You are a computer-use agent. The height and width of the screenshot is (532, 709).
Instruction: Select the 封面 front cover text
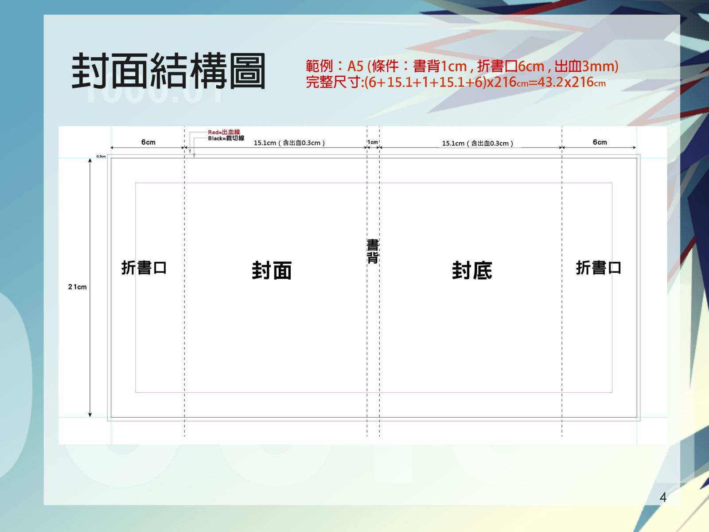click(272, 270)
